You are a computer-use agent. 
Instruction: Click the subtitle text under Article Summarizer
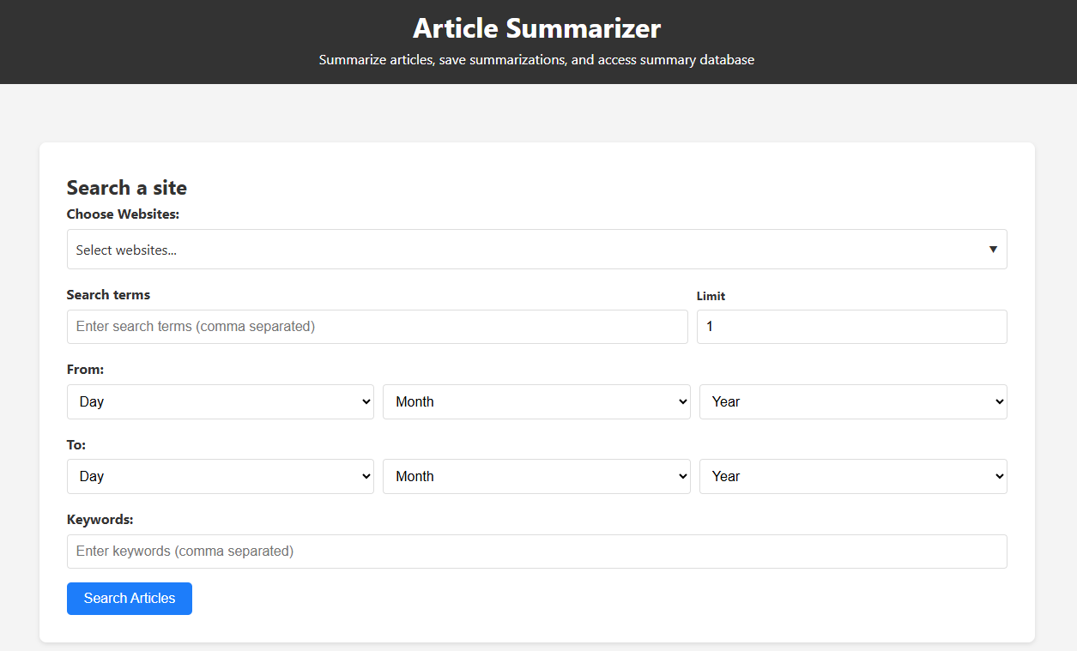pos(536,60)
